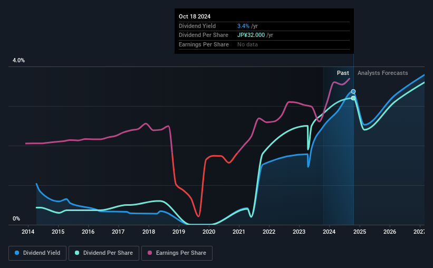Toggle the Dividend Yield legend series
Image resolution: width=433 pixels, height=268 pixels.
(x=37, y=253)
